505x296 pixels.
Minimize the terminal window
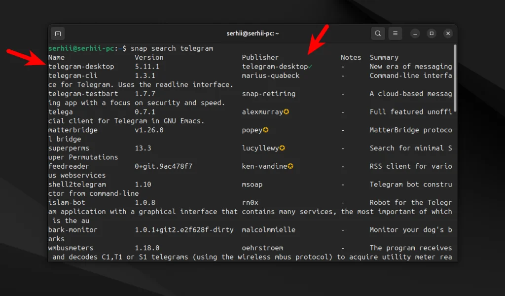415,34
